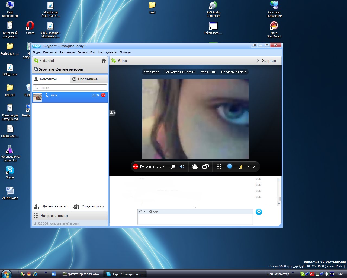
Task: Open the Инструменты menu
Action: point(108,52)
